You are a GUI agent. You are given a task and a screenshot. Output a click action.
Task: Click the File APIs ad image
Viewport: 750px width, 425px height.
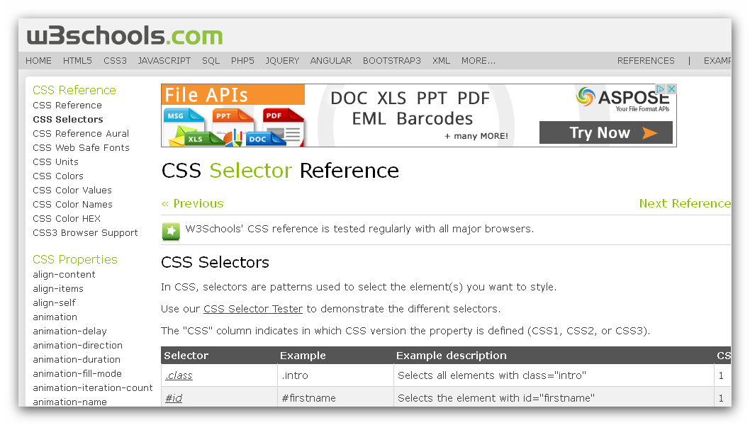(x=233, y=115)
